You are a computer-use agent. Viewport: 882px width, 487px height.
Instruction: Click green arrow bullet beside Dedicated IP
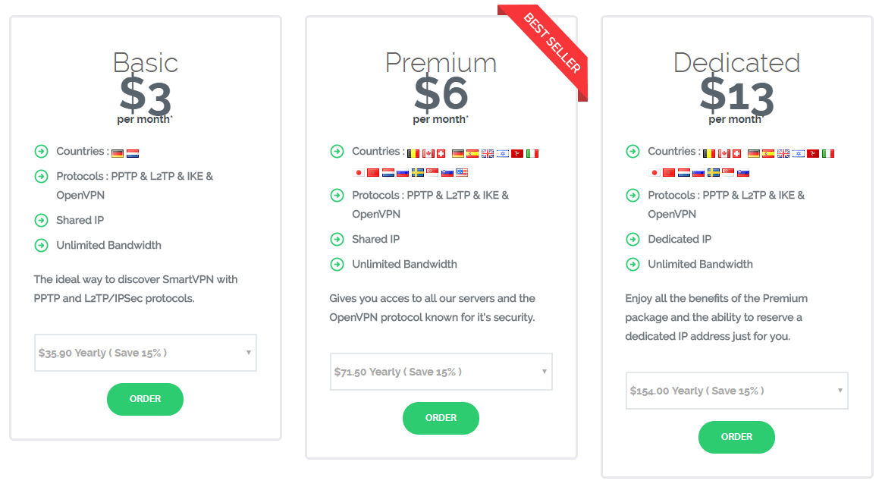point(632,240)
